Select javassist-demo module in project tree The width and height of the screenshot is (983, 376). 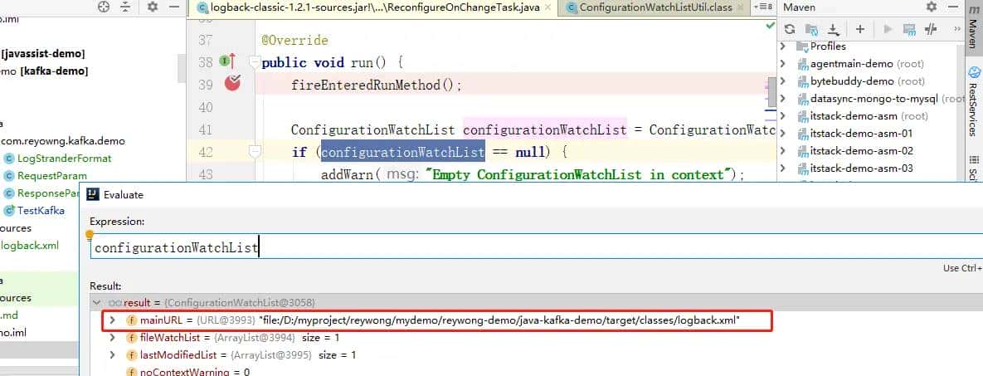click(x=42, y=54)
